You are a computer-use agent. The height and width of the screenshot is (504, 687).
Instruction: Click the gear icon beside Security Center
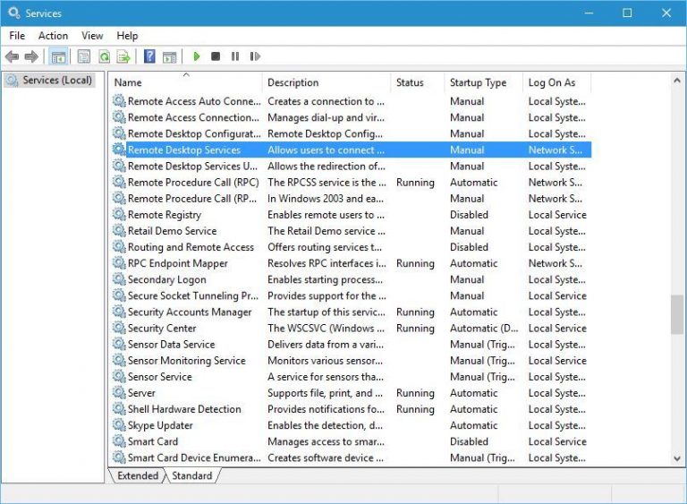[119, 328]
